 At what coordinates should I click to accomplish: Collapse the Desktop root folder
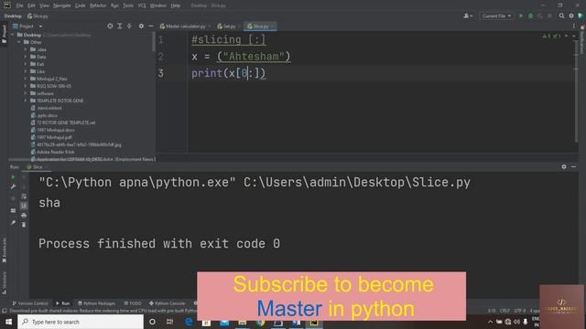click(13, 35)
